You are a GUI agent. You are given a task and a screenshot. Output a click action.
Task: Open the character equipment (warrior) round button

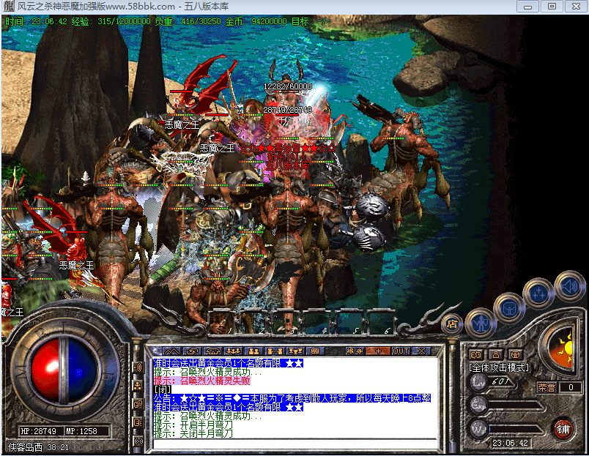[x=481, y=323]
